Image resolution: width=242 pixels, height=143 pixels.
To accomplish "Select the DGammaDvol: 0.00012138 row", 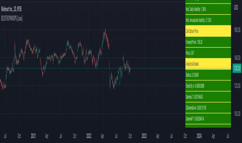I will (x=208, y=108).
